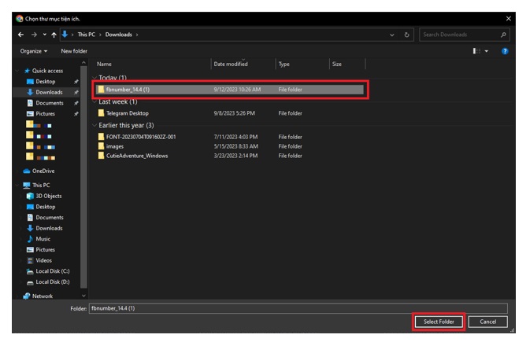530x342 pixels.
Task: Select the Telegram Desktop folder
Action: pos(127,113)
